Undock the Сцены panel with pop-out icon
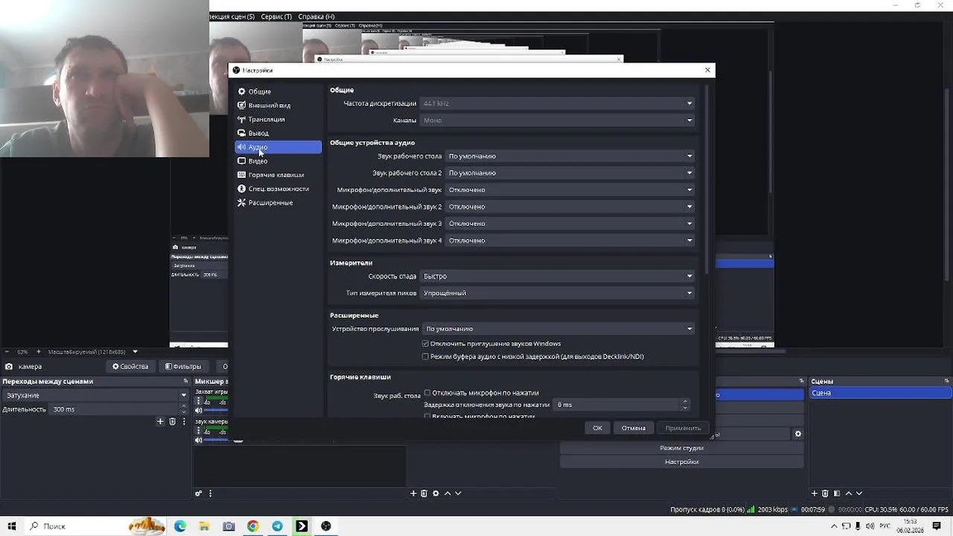Screen dimensions: 953x536 pyautogui.click(x=948, y=381)
